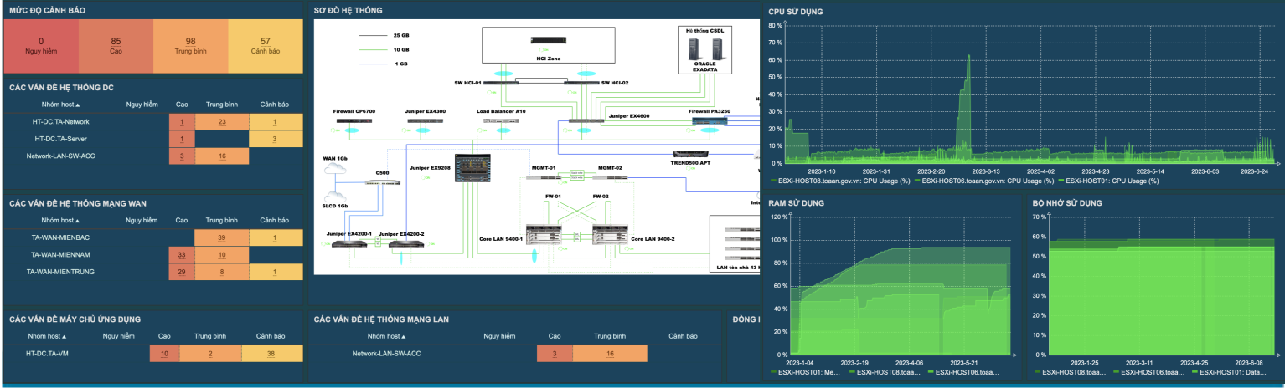Click the Firewall CP6700 device icon

(x=354, y=121)
